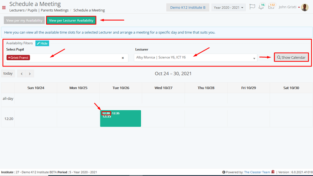Switch to View per my Availability
The image size is (313, 176).
click(24, 20)
